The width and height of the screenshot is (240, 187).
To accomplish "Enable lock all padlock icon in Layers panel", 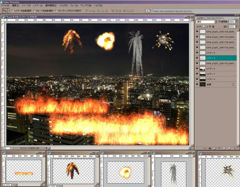I will tap(213, 26).
